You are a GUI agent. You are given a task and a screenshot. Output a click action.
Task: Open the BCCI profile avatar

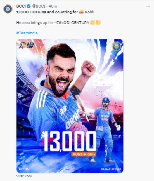(8, 9)
